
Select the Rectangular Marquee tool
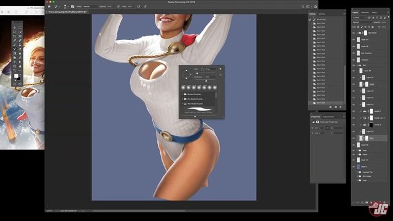point(20,28)
